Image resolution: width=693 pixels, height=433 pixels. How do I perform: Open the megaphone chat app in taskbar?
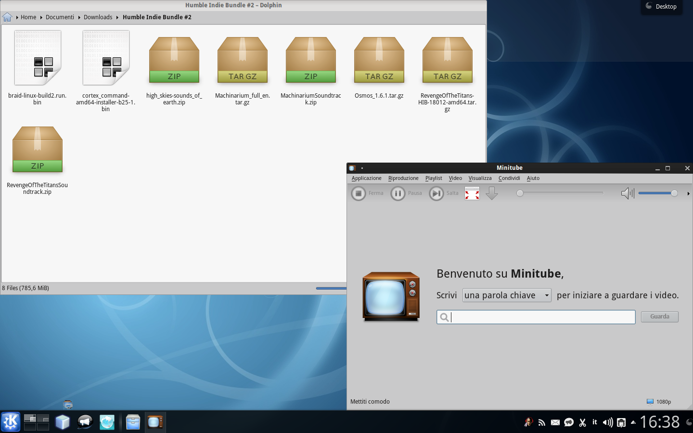[x=85, y=422]
